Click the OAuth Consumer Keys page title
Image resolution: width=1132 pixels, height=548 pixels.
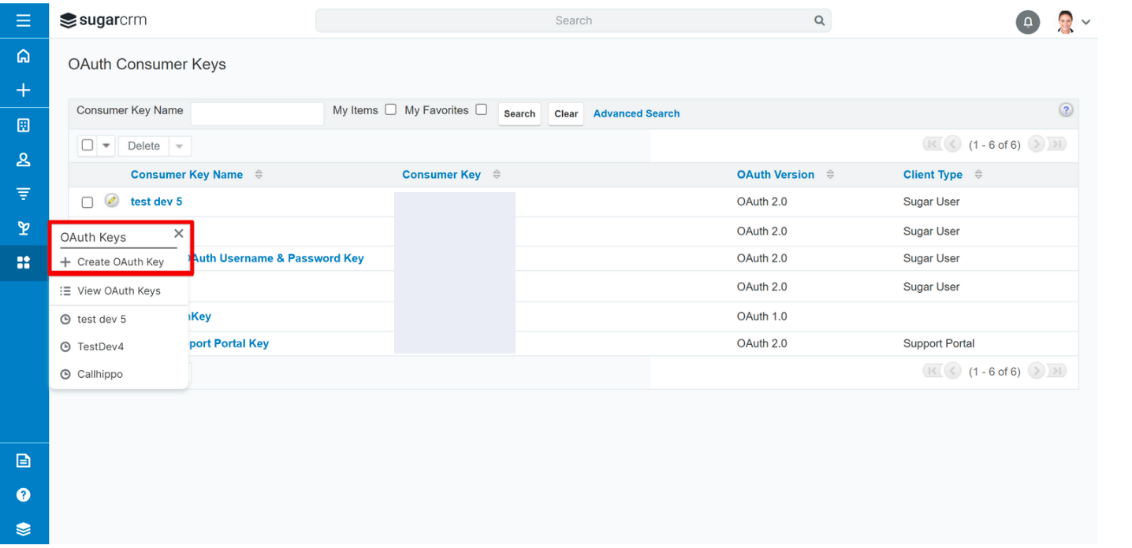147,65
